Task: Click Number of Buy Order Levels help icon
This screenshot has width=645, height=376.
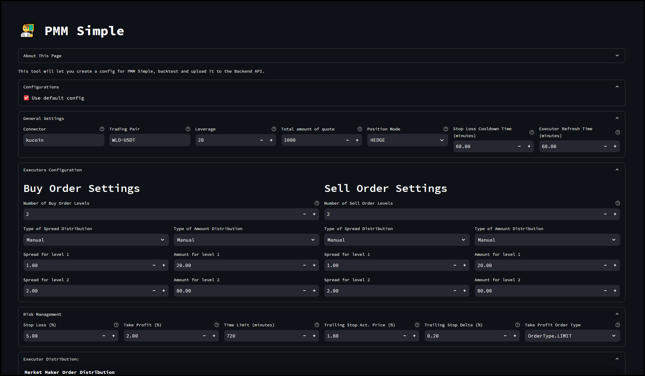Action: coord(317,203)
